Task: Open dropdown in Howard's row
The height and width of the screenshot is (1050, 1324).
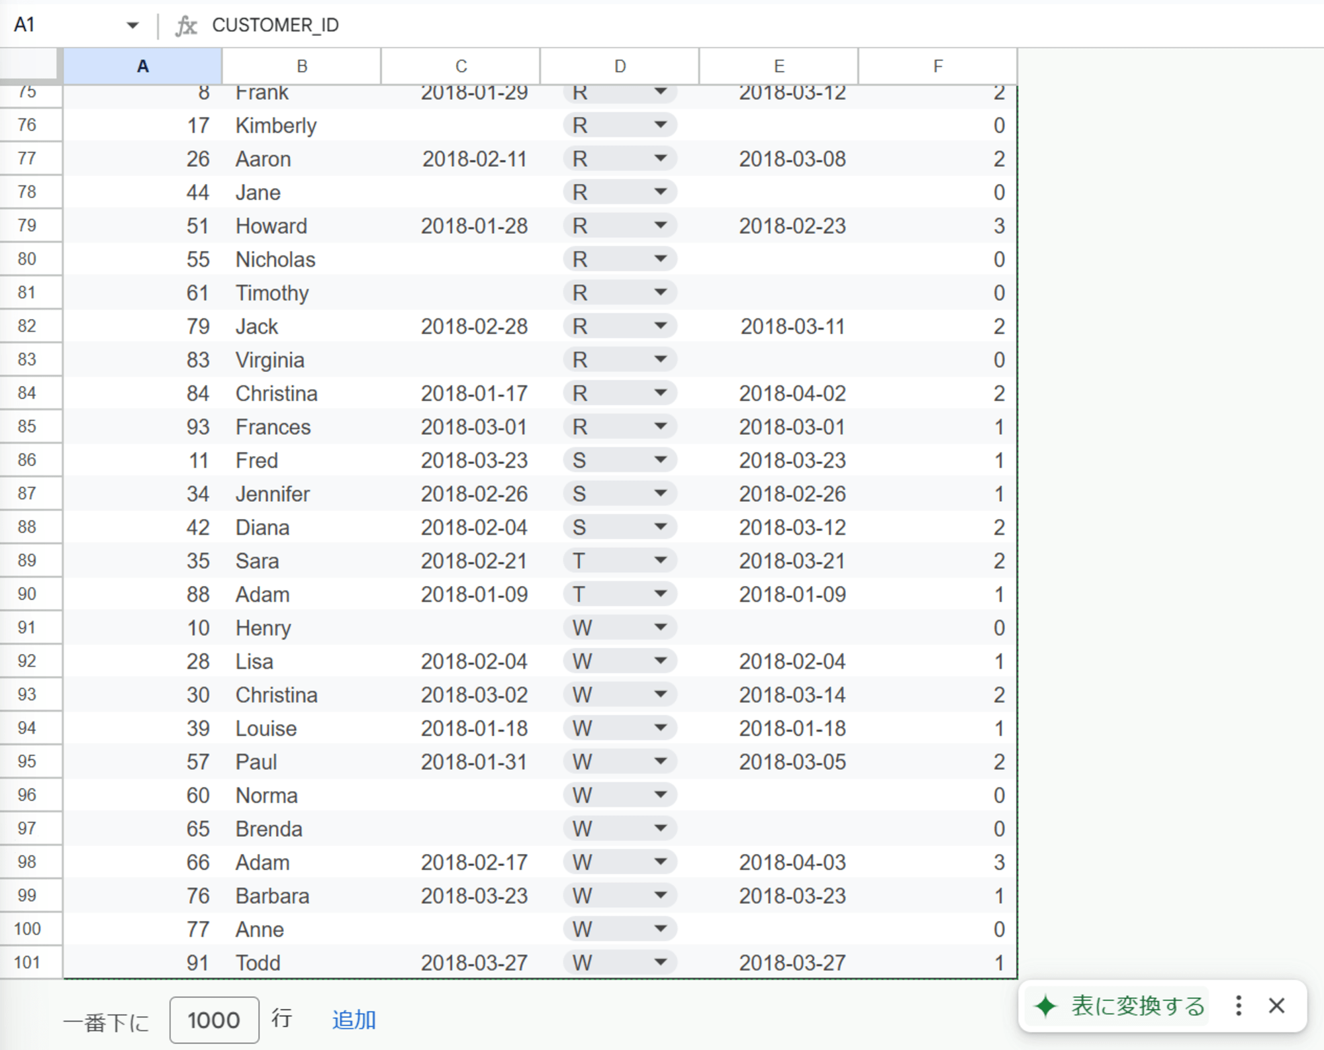Action: click(660, 226)
